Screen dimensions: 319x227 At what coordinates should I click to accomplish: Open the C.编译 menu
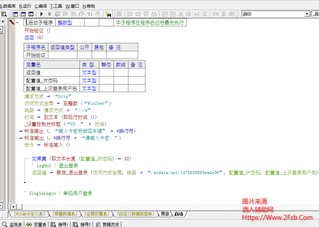tap(41, 6)
